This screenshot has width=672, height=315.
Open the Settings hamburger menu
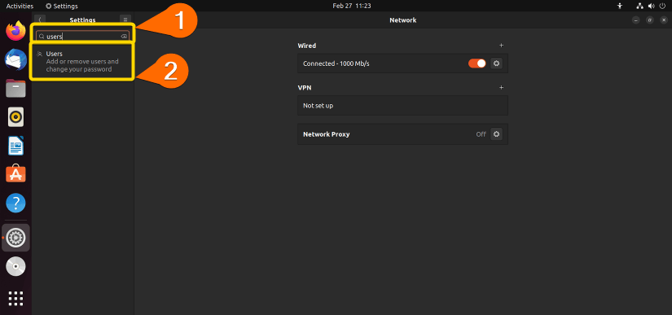125,20
